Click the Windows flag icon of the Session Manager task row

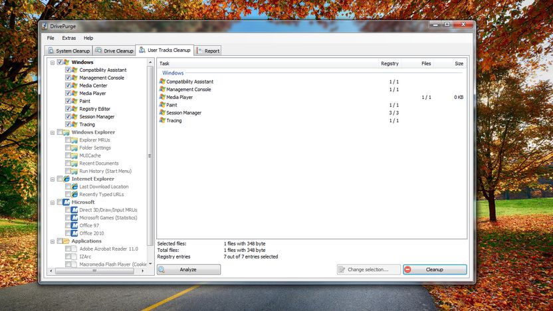point(162,112)
